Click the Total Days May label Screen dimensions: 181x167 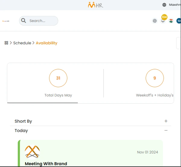tap(58, 95)
